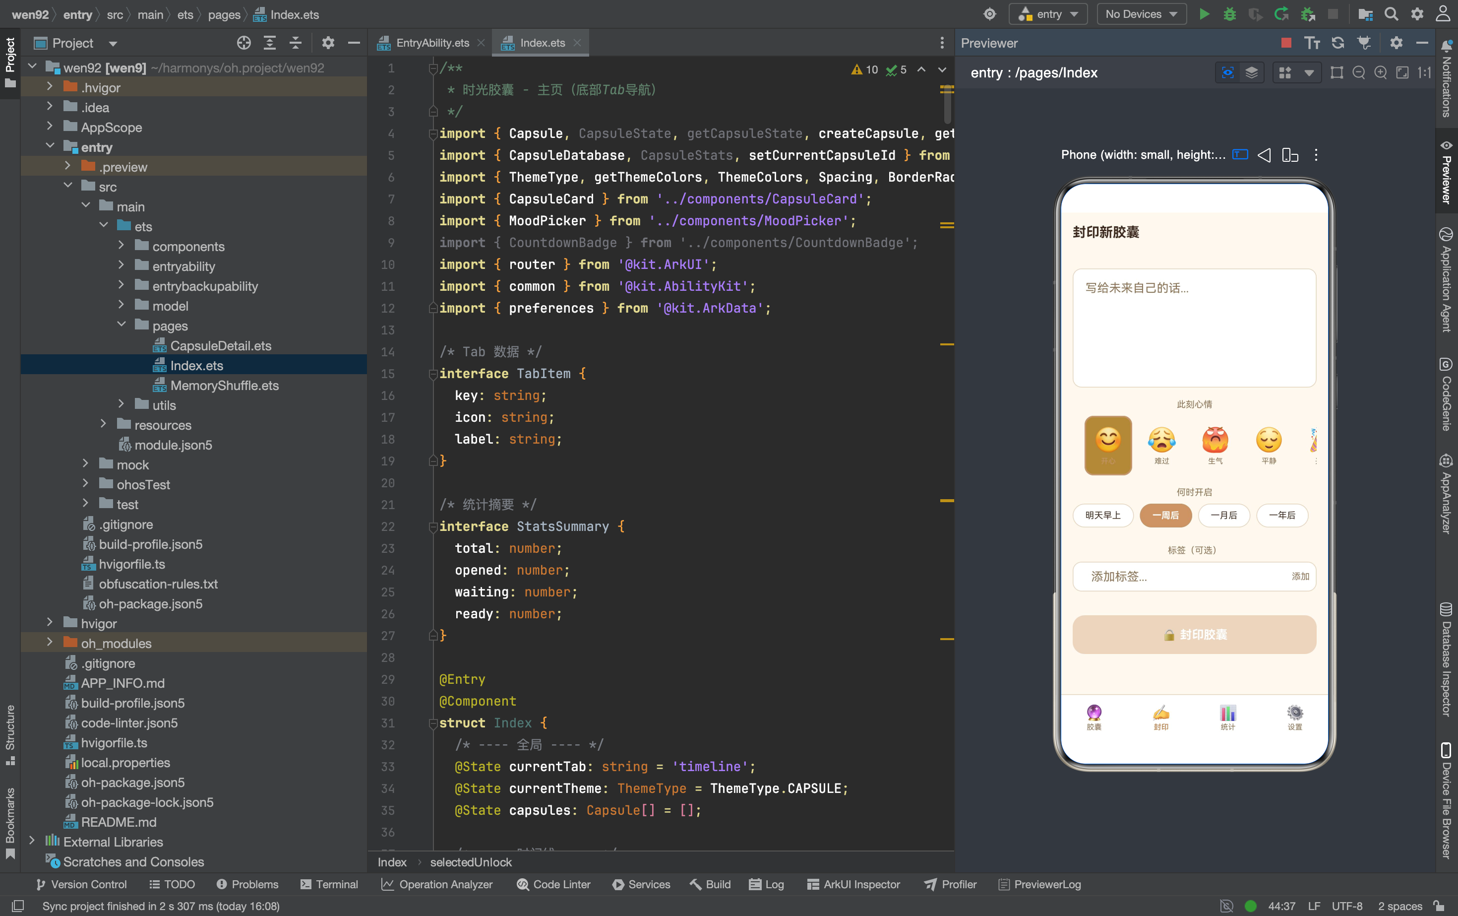Viewport: 1458px width, 916px height.
Task: Click the 封印胶囊 seal button
Action: (x=1194, y=634)
